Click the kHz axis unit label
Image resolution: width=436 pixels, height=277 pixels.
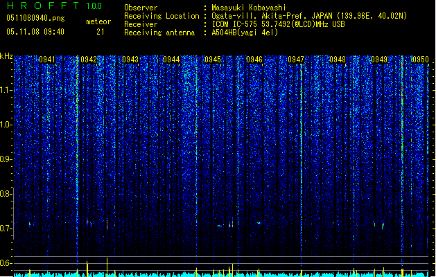[6, 56]
